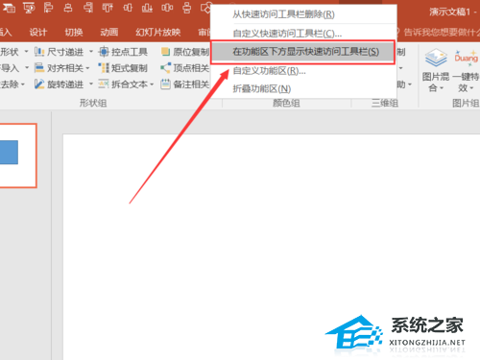Select the 控点工具 tool
The height and width of the screenshot is (360, 480).
pos(123,52)
